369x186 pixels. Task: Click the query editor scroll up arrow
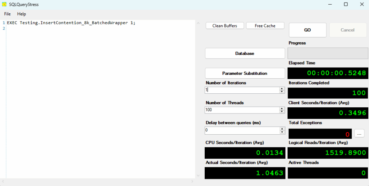pos(198,23)
